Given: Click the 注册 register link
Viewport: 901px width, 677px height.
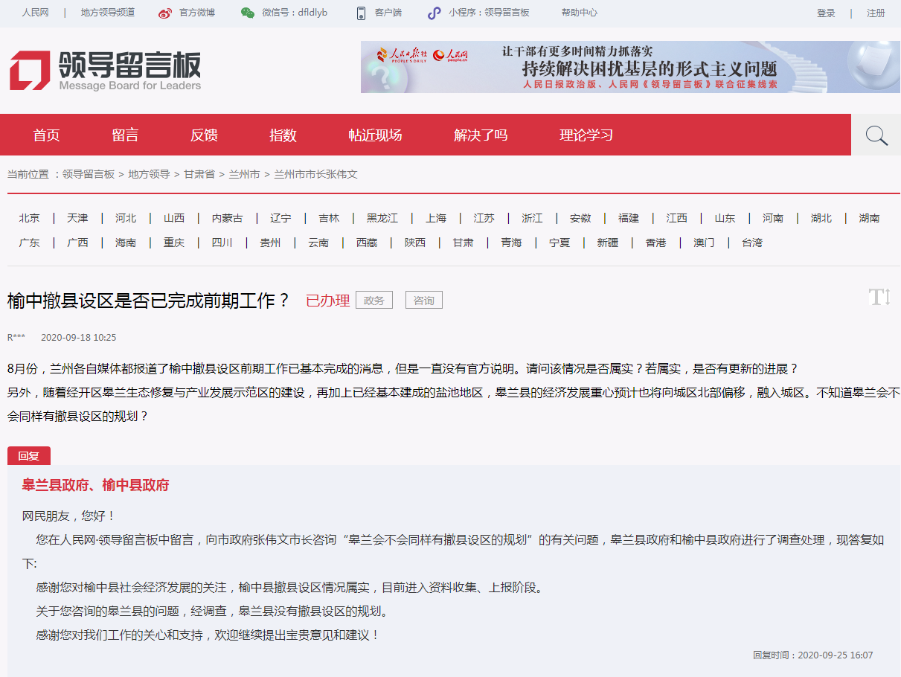Looking at the screenshot, I should pos(876,13).
